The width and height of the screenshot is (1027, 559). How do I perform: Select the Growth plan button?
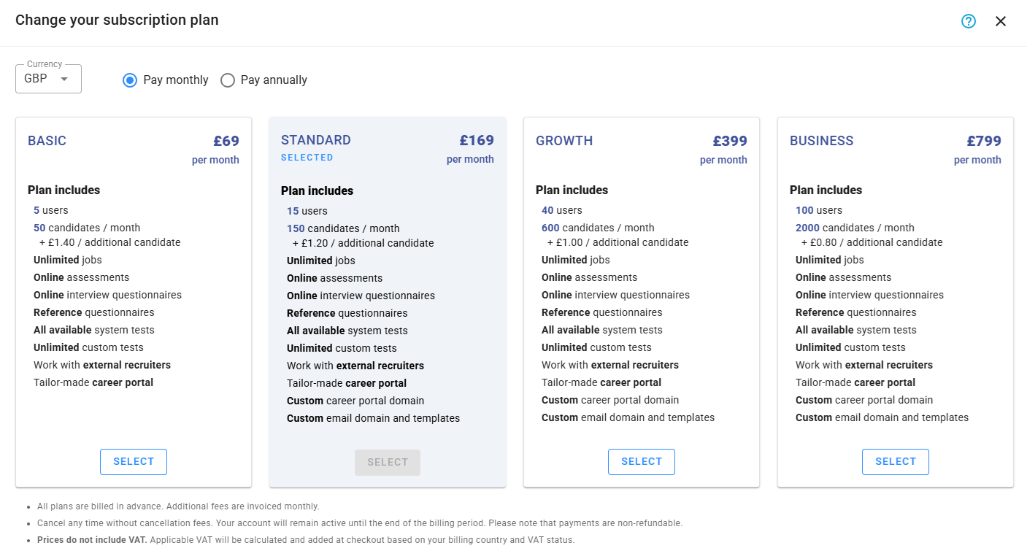(x=642, y=462)
